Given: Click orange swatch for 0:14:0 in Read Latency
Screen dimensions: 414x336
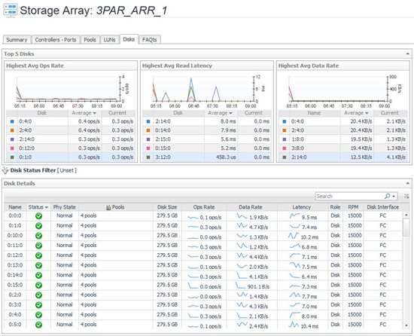Looking at the screenshot, I should click(x=148, y=130).
